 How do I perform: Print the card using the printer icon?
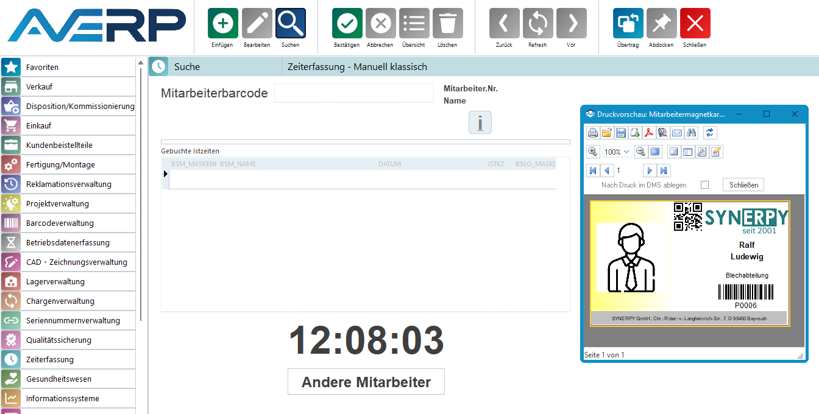(x=592, y=133)
